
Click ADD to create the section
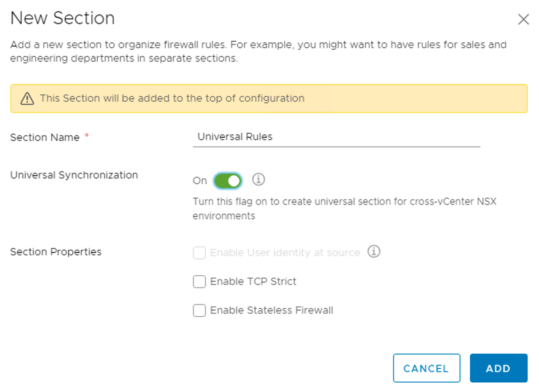tap(498, 368)
